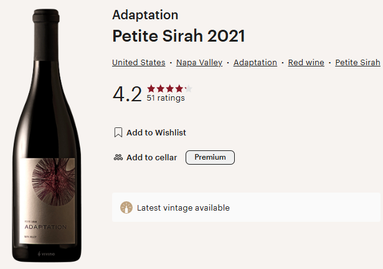Viewport: 383px width, 269px height.
Task: Click the 4.2 average rating score
Action: coord(127,94)
